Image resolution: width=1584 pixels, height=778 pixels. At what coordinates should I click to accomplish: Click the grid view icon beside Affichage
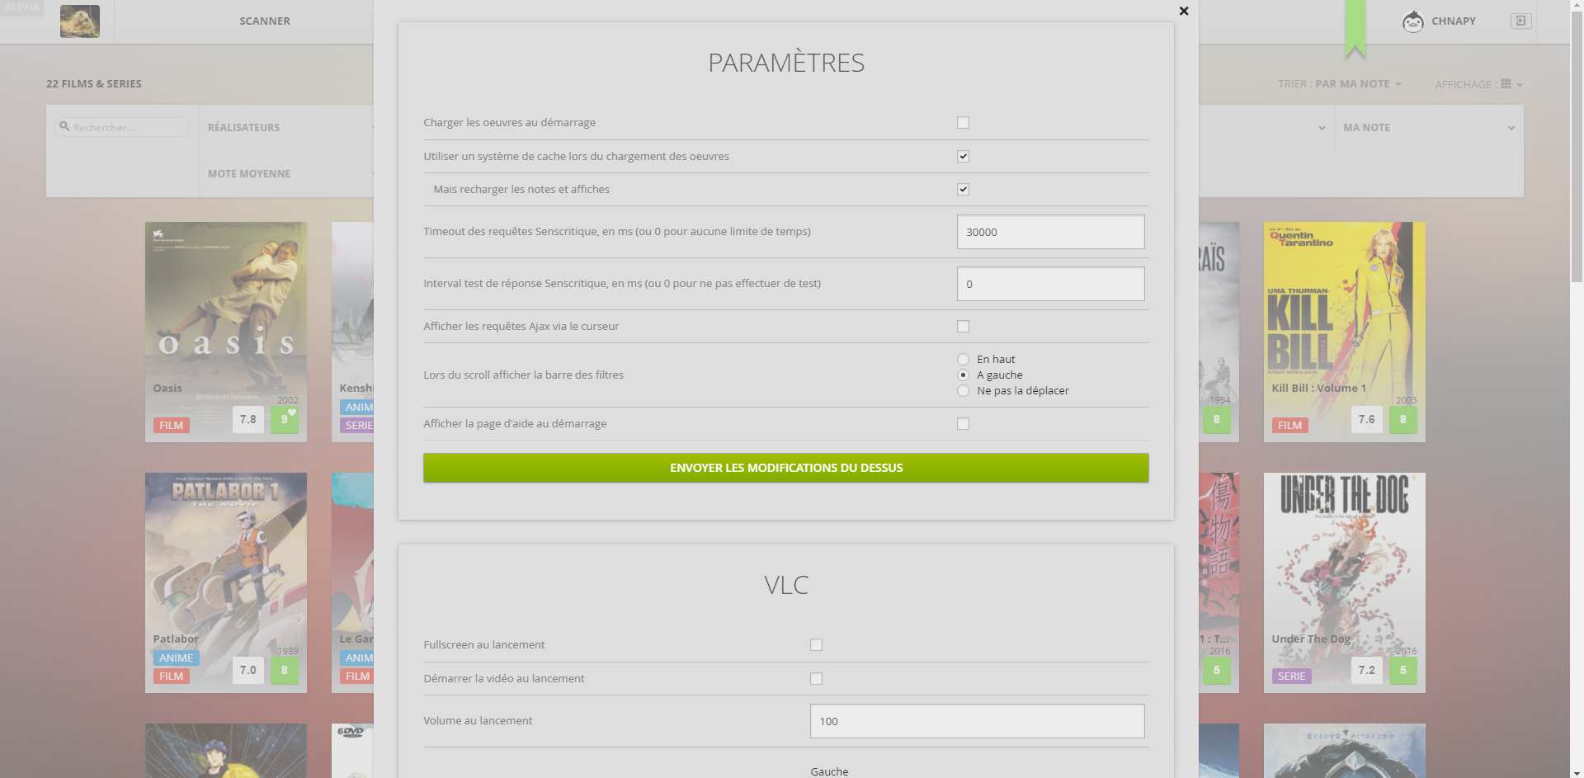click(x=1506, y=84)
